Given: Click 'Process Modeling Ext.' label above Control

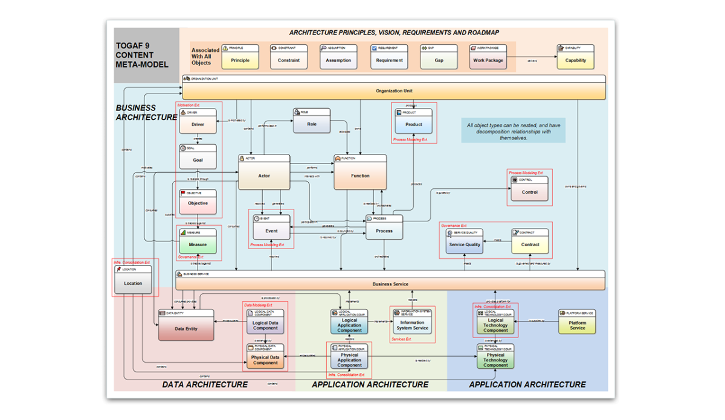Looking at the screenshot, I should tap(526, 173).
